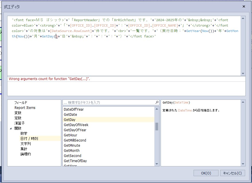
Task: Pick DateDiffYear from the function list
Action: click(74, 110)
